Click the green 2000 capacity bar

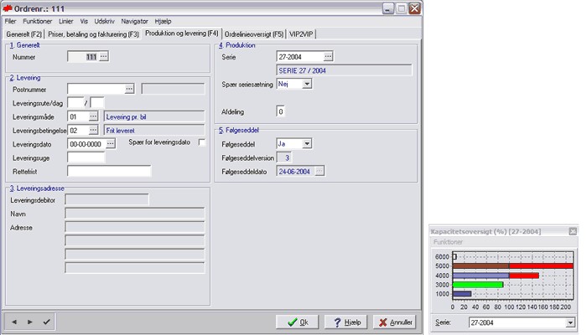click(478, 284)
